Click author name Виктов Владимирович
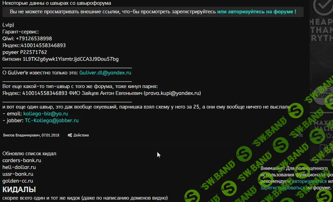The height and width of the screenshot is (202, 333). 21,135
